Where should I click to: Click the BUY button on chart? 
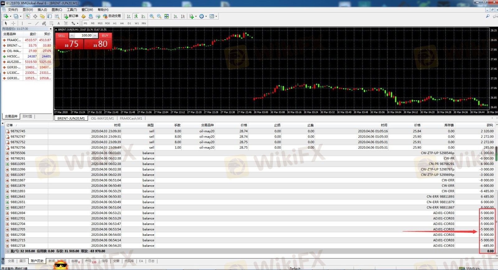click(x=105, y=35)
